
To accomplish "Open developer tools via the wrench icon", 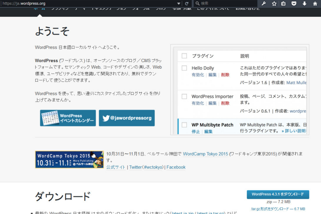I will 264,4.
